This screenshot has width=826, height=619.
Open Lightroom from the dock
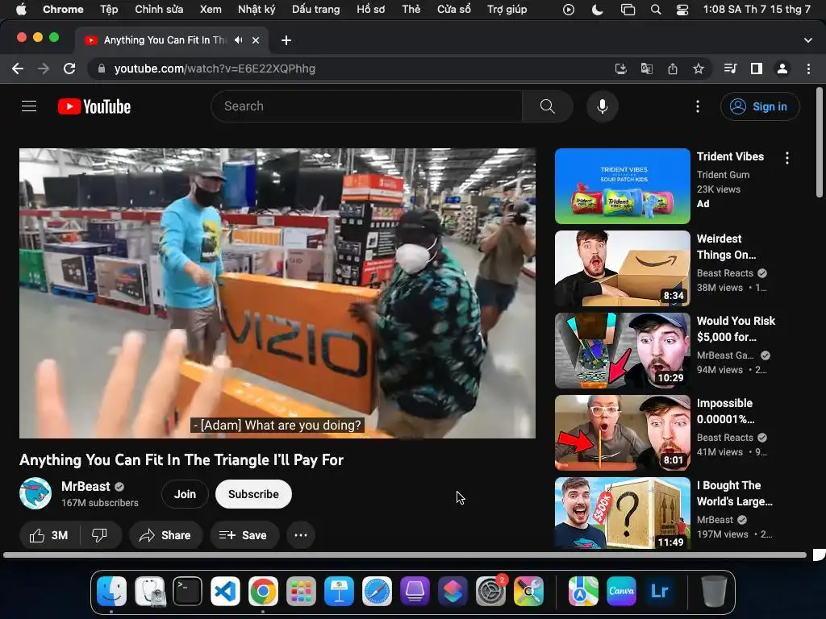point(660,591)
